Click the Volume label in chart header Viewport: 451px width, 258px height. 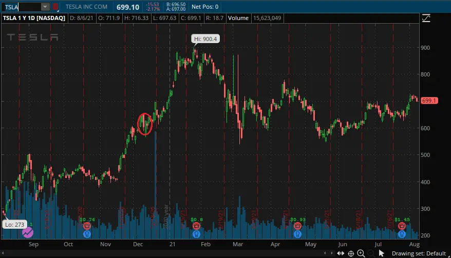click(238, 18)
